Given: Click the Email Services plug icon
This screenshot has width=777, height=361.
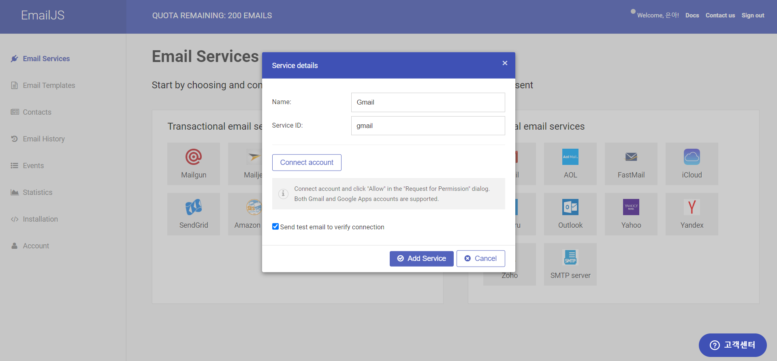Looking at the screenshot, I should tap(15, 59).
